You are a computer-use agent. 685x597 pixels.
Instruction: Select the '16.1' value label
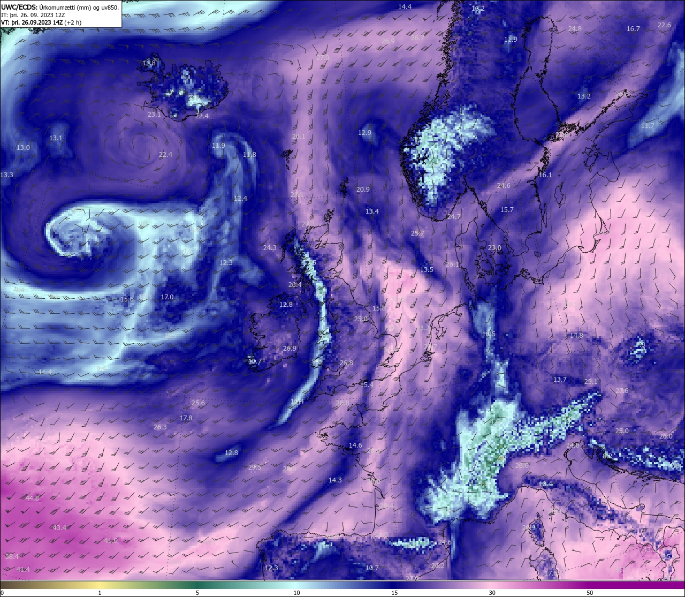coord(545,175)
